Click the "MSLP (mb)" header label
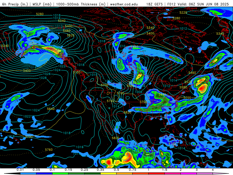The height and width of the screenshot is (175, 233). (42, 4)
